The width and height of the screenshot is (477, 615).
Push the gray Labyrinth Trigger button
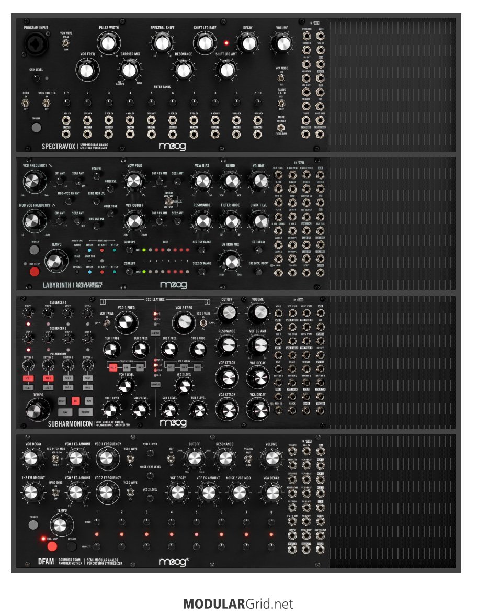35,250
